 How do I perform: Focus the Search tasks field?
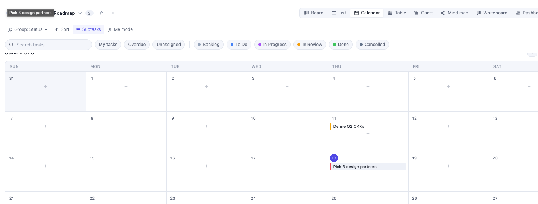[x=49, y=45]
